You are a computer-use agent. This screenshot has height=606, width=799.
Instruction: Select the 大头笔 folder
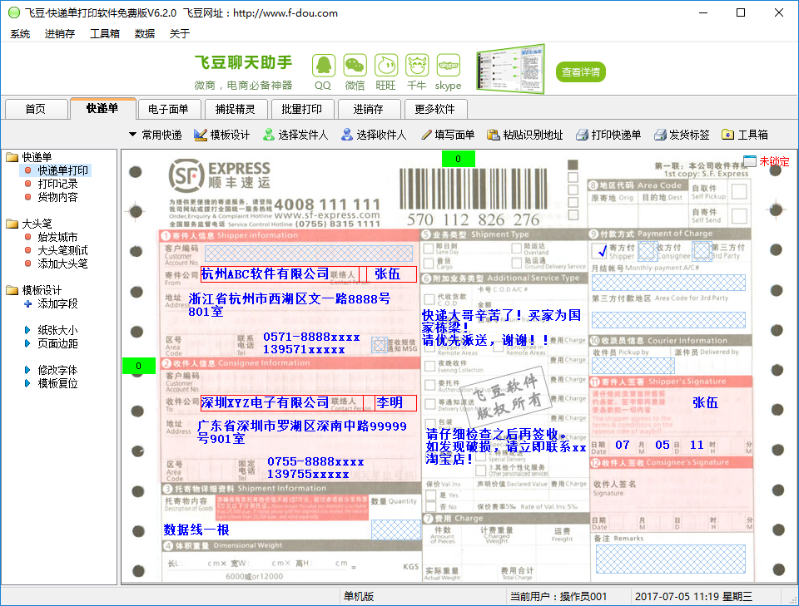click(29, 224)
